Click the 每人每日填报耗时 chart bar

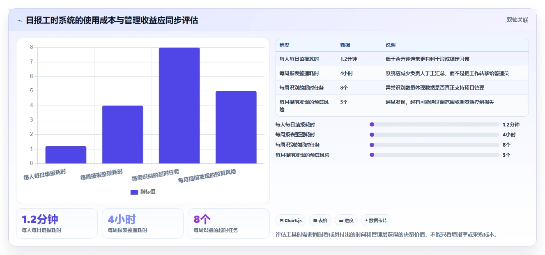click(66, 155)
